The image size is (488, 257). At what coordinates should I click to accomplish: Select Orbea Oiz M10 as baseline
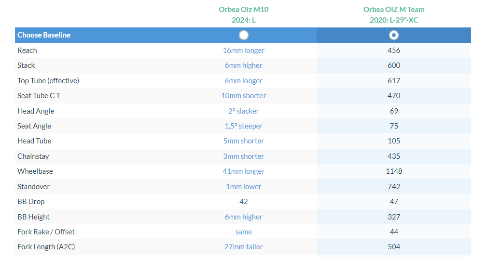(244, 35)
